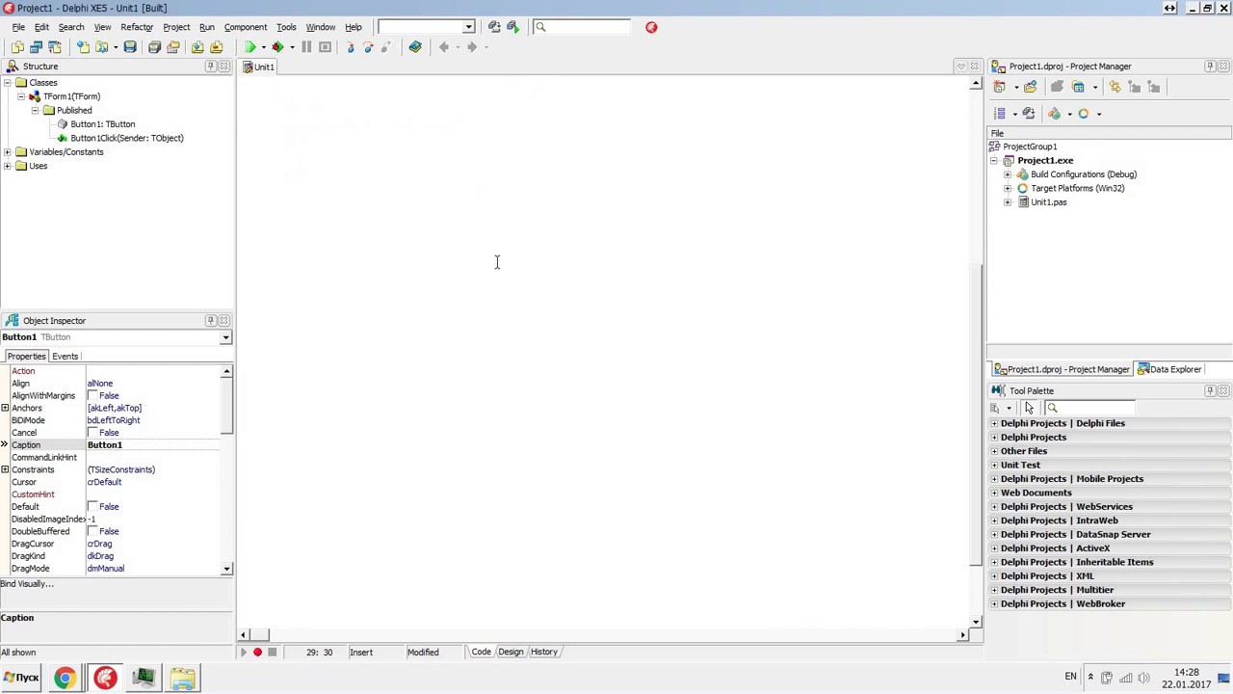
Task: Expand the Variables/Constants tree node
Action: click(x=7, y=152)
